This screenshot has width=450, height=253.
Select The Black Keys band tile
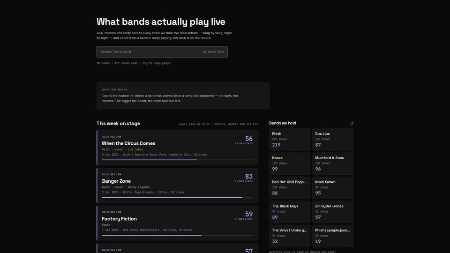pyautogui.click(x=290, y=212)
